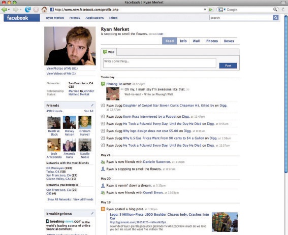288x235 pixels.
Task: Open the Google search engine selector dropdown
Action: (222, 10)
